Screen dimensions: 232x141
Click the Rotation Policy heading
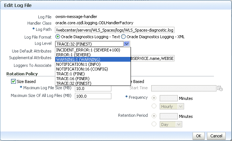pos(22,74)
